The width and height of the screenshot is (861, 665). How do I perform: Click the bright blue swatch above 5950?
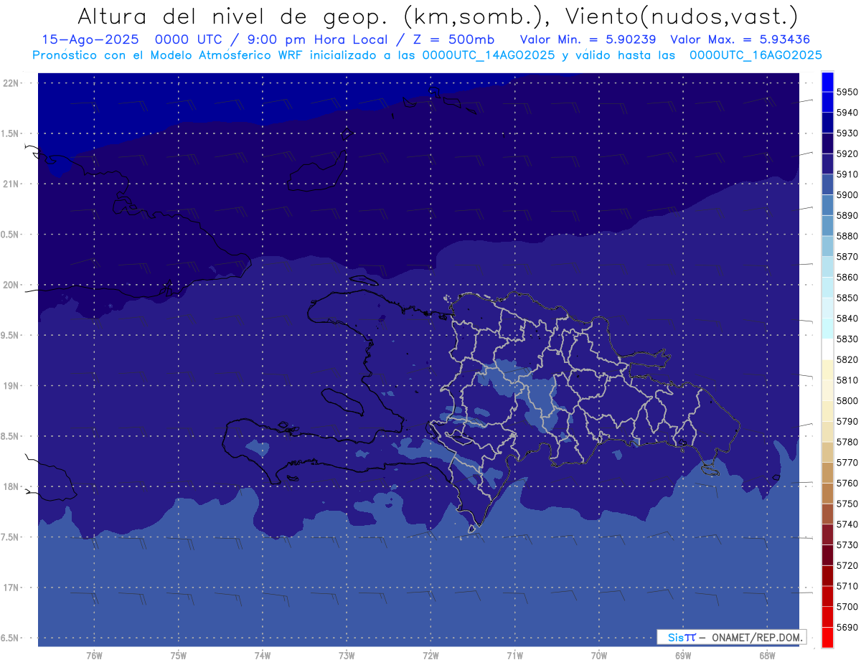pos(827,82)
